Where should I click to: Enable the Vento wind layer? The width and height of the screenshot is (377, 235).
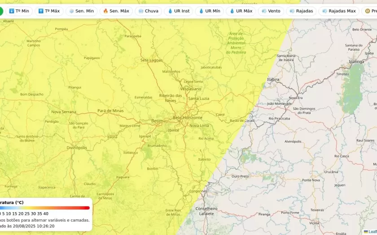pyautogui.click(x=271, y=11)
